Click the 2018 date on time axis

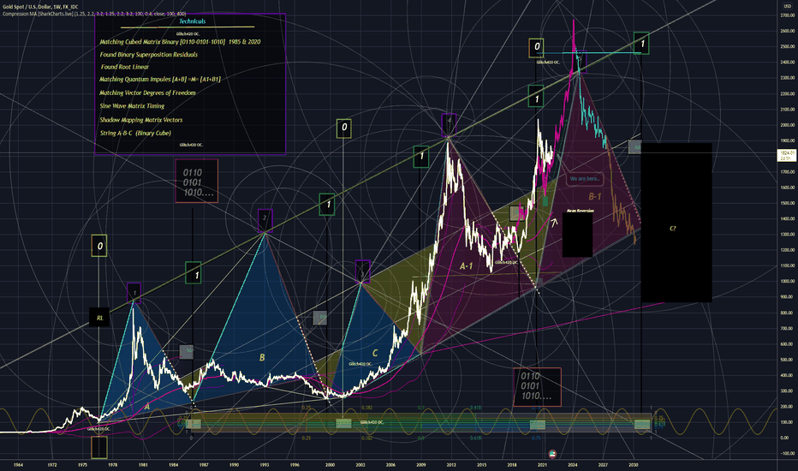pos(512,465)
